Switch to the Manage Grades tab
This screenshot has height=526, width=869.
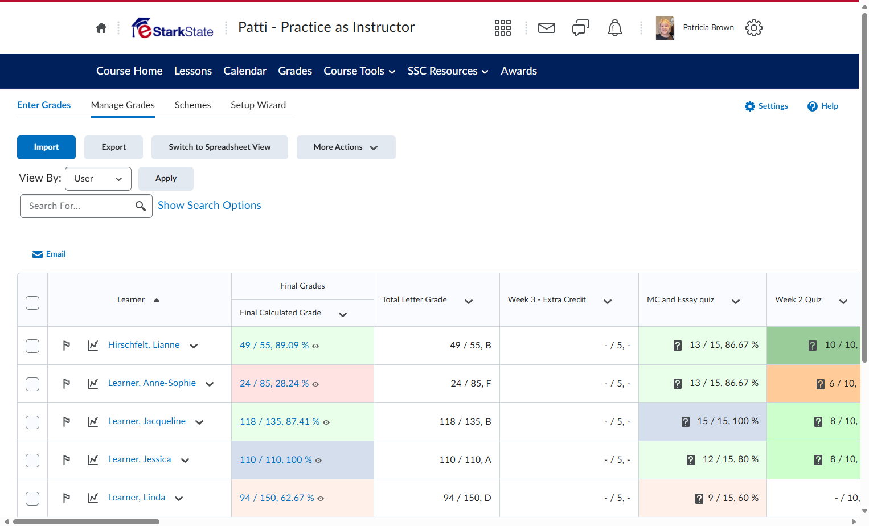123,105
